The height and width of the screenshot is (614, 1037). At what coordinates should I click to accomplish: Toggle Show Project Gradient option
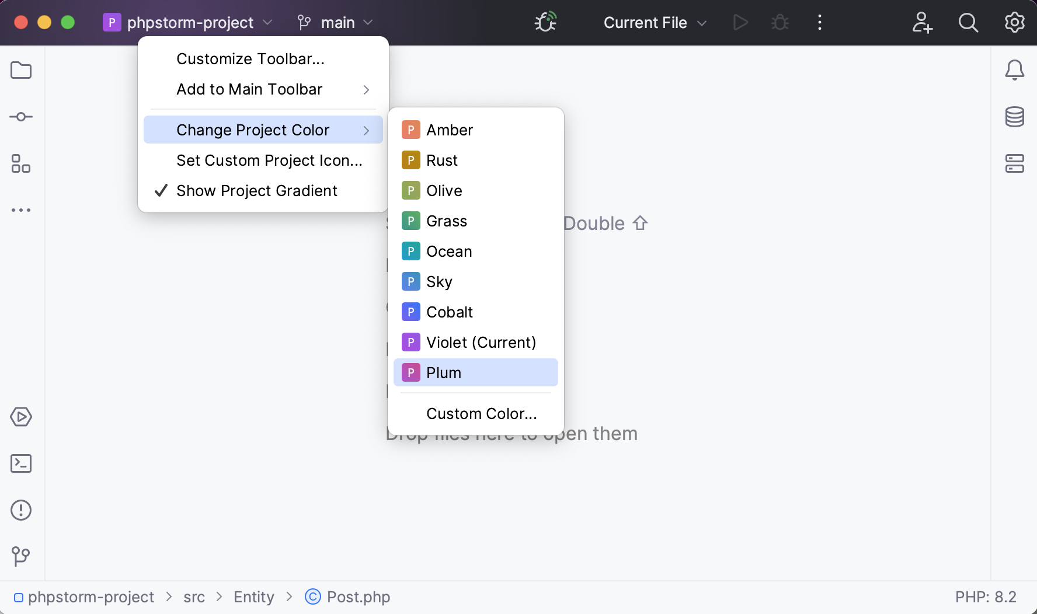256,190
